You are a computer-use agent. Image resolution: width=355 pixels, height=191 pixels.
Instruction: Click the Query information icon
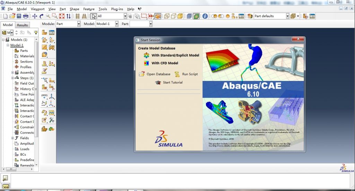[x=205, y=16]
